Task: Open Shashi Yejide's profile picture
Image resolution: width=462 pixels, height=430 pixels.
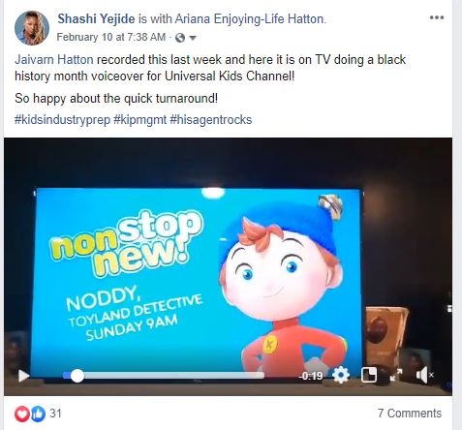Action: coord(32,28)
